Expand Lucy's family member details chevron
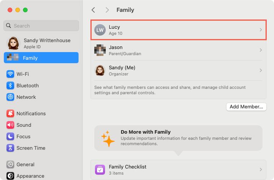This screenshot has height=180, width=274. 261,30
